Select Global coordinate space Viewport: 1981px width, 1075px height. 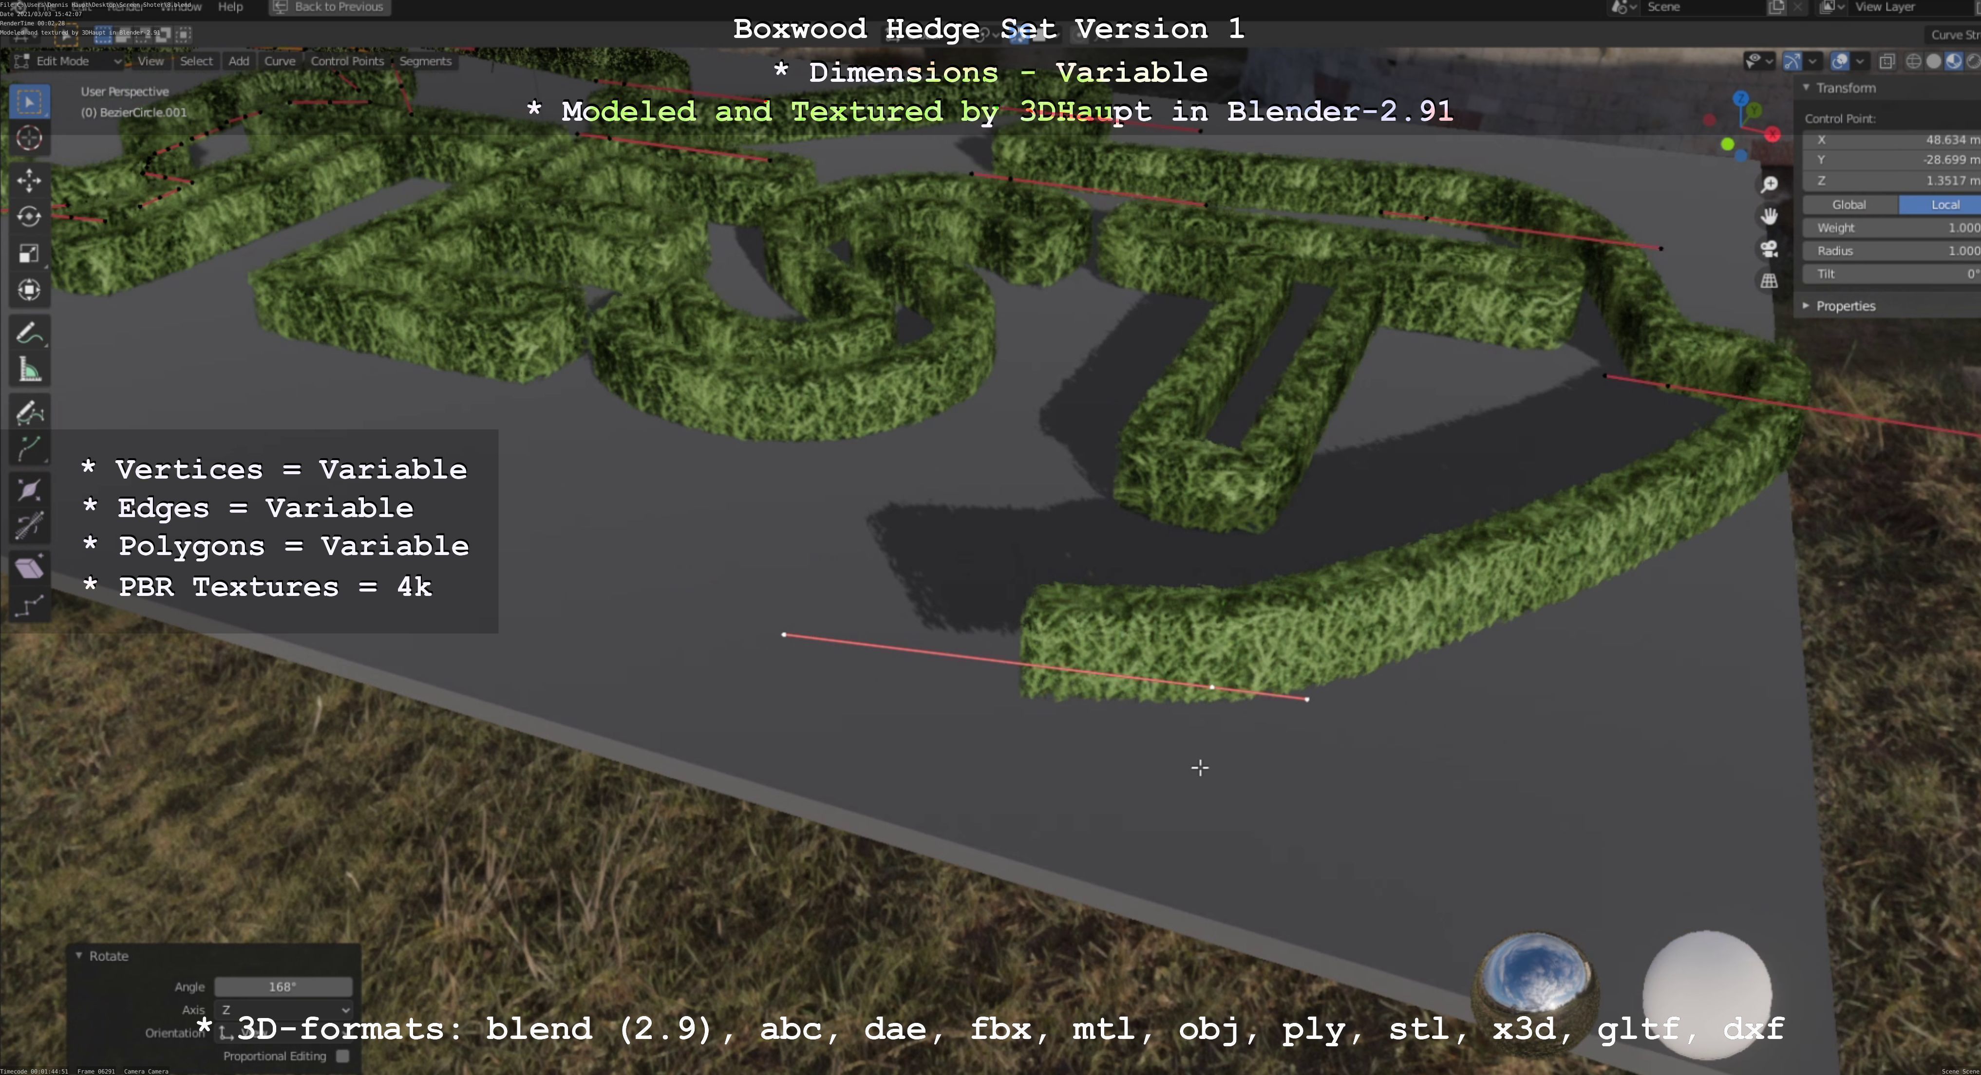(x=1849, y=204)
